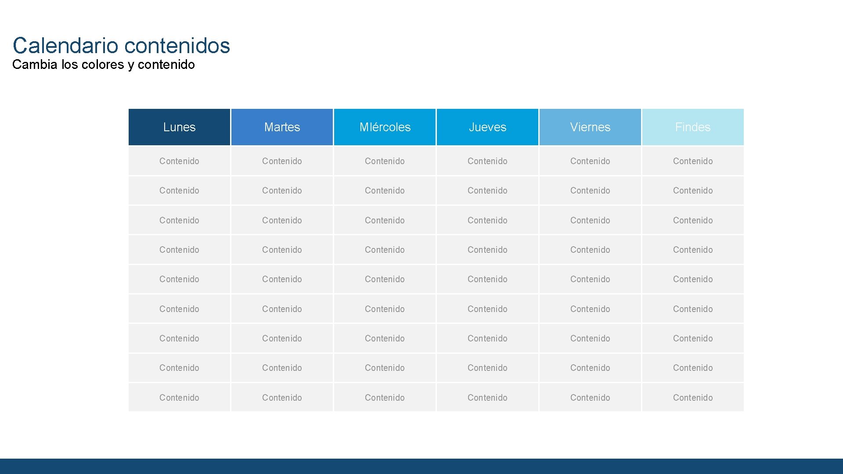Click the Martes column header
Viewport: 843px width, 474px height.
(x=282, y=127)
